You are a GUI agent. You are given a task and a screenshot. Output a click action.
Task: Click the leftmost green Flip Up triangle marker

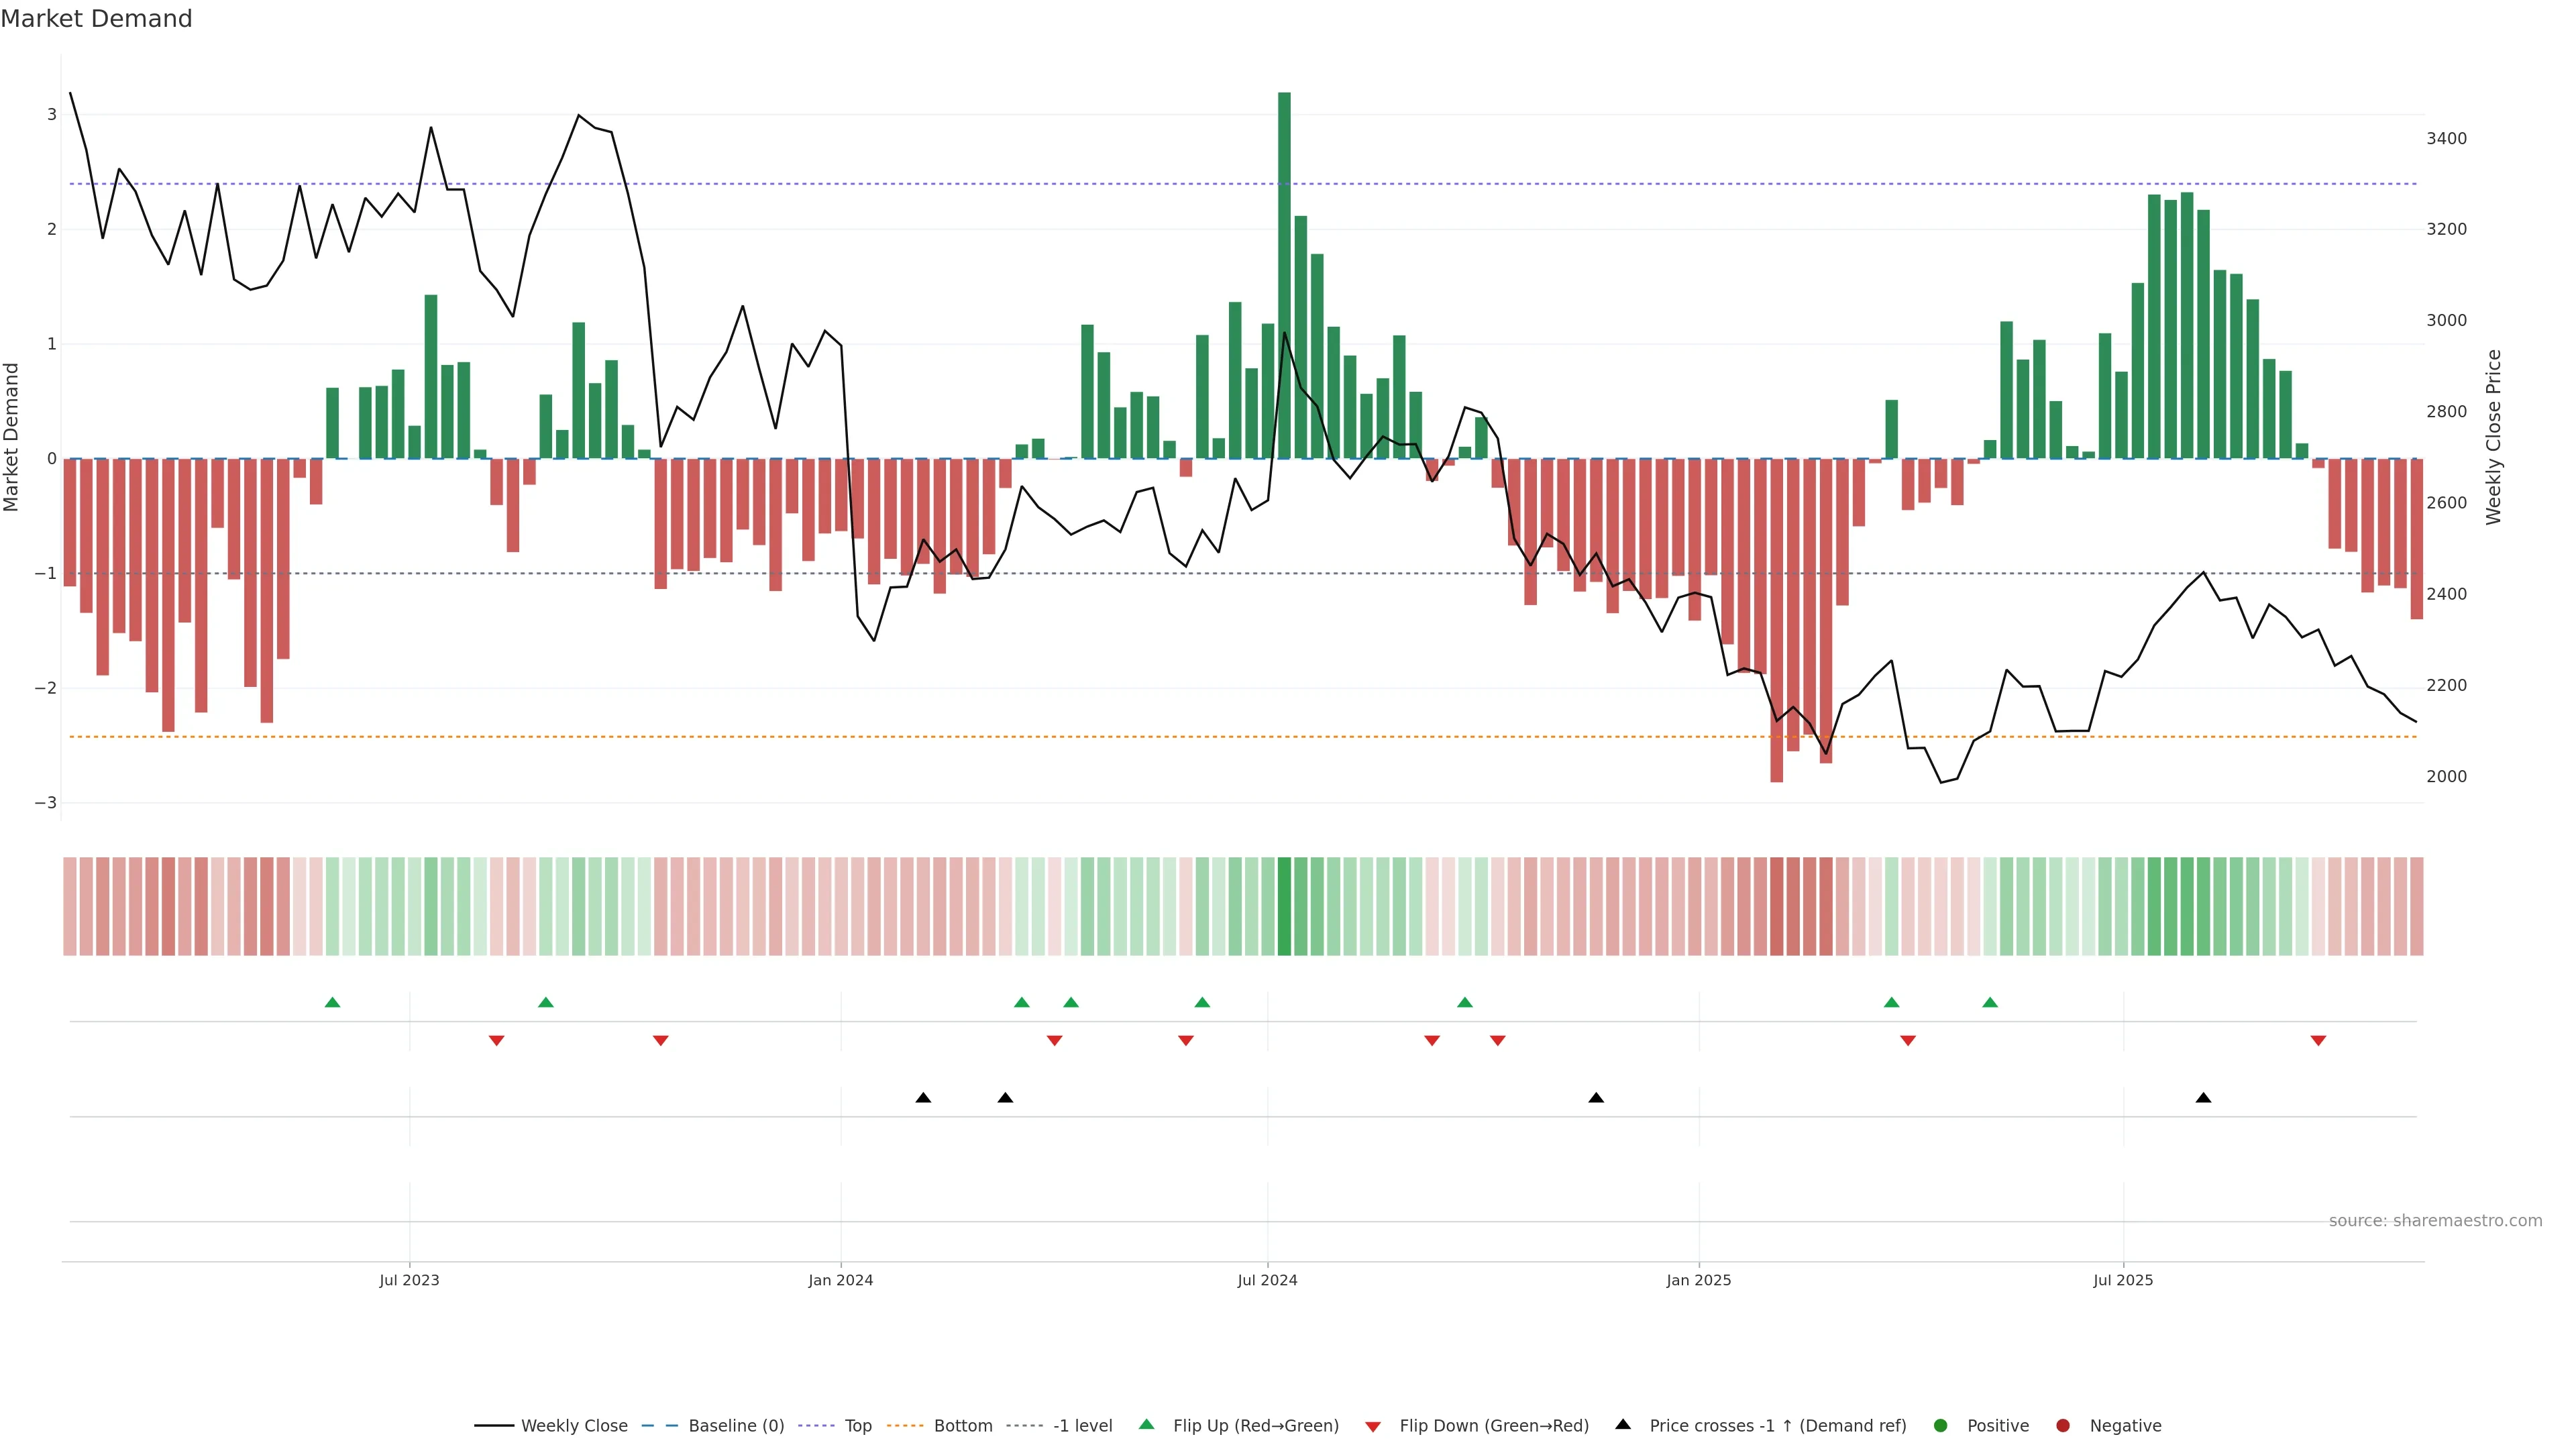click(x=333, y=1002)
